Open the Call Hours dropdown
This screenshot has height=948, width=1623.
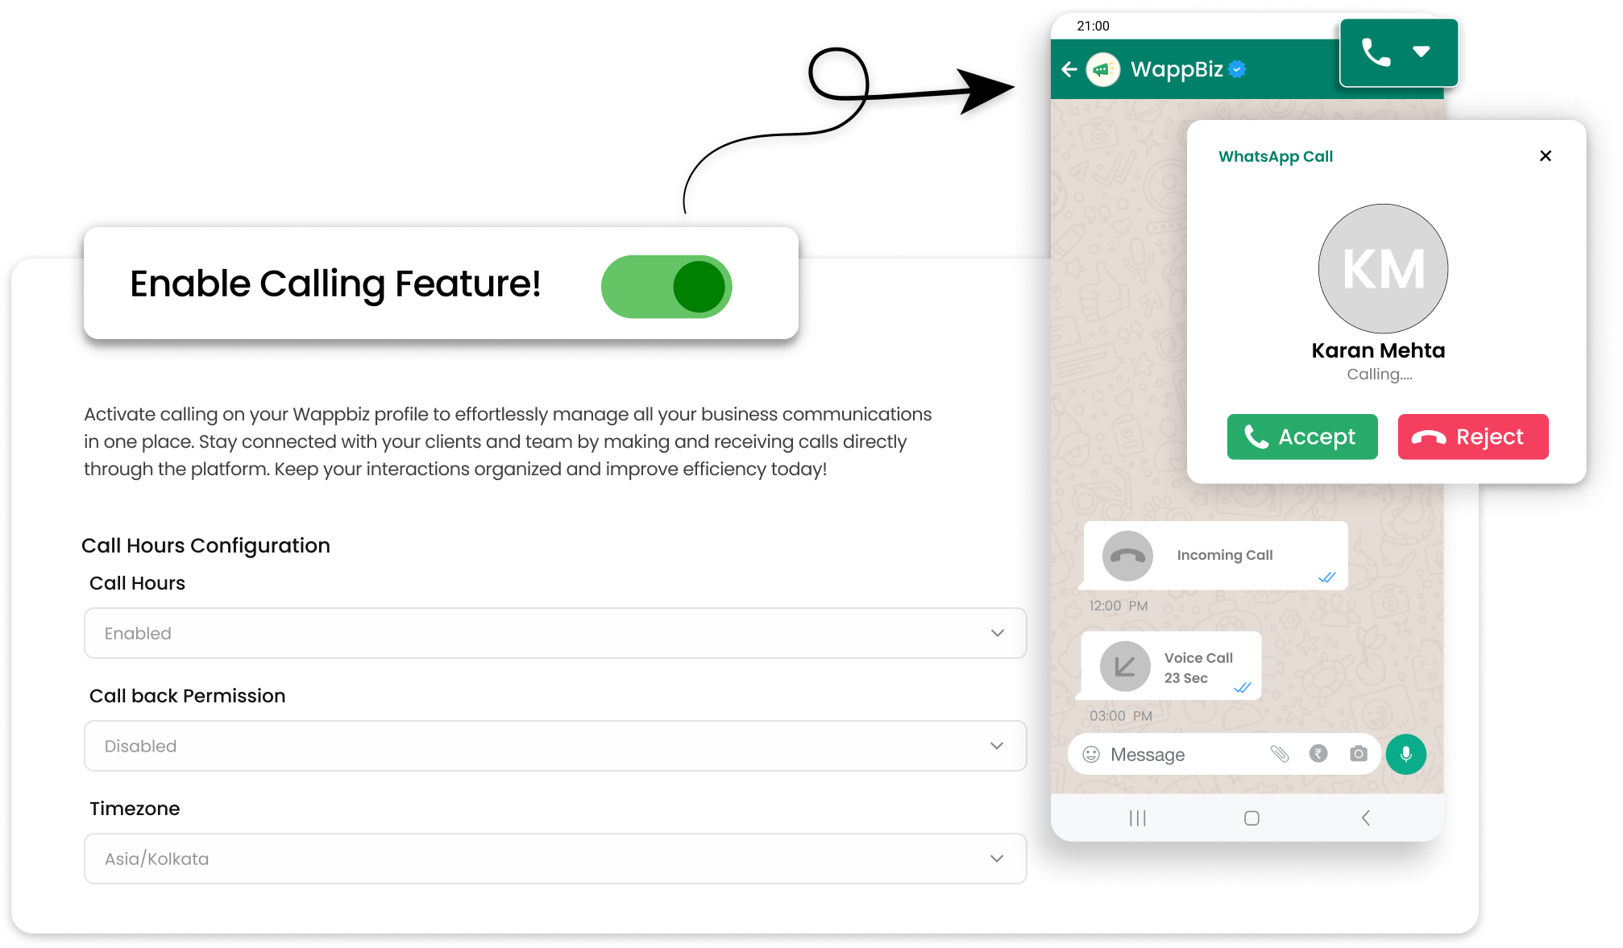pos(555,633)
